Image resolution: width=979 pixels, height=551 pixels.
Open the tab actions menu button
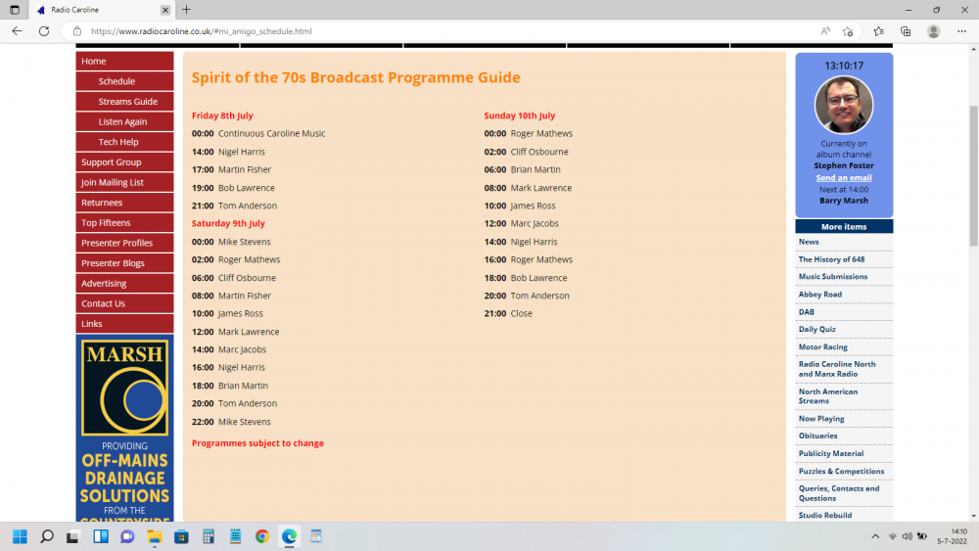[x=15, y=10]
